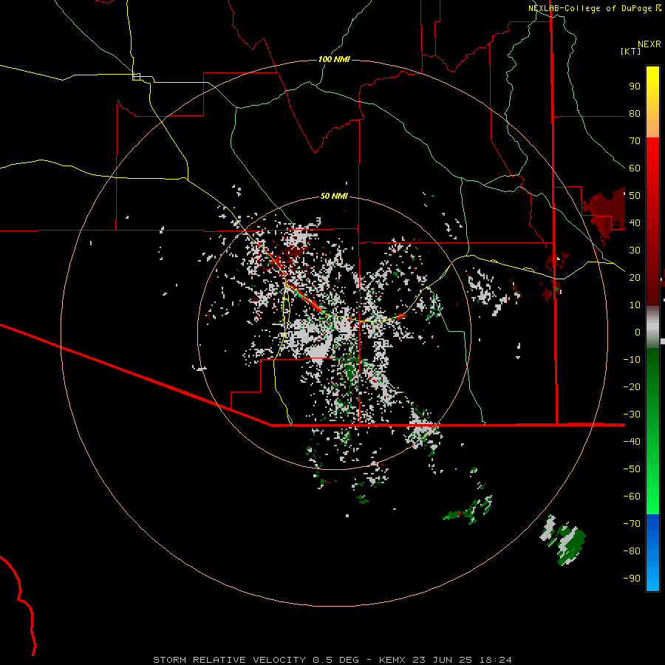Click the -80 value on the velocity scale
Screen dimensions: 665x665
632,551
